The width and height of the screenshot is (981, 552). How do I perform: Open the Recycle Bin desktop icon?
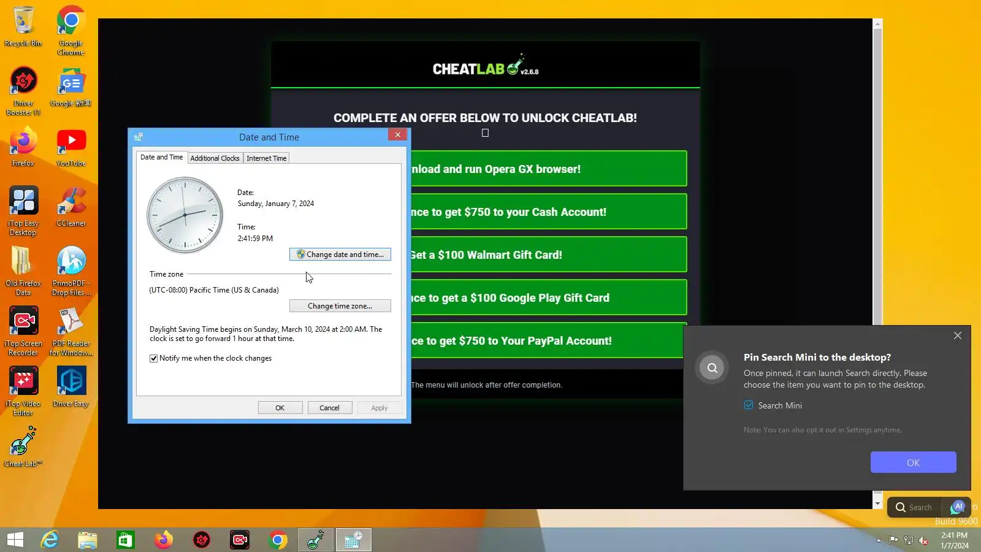(23, 26)
